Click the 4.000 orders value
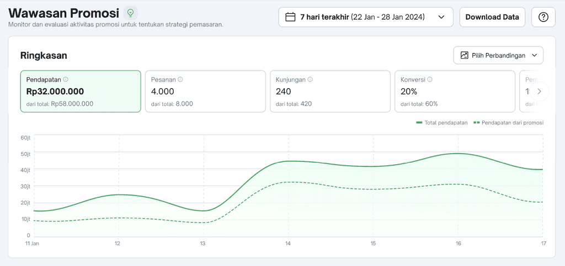565x266 pixels. (163, 91)
